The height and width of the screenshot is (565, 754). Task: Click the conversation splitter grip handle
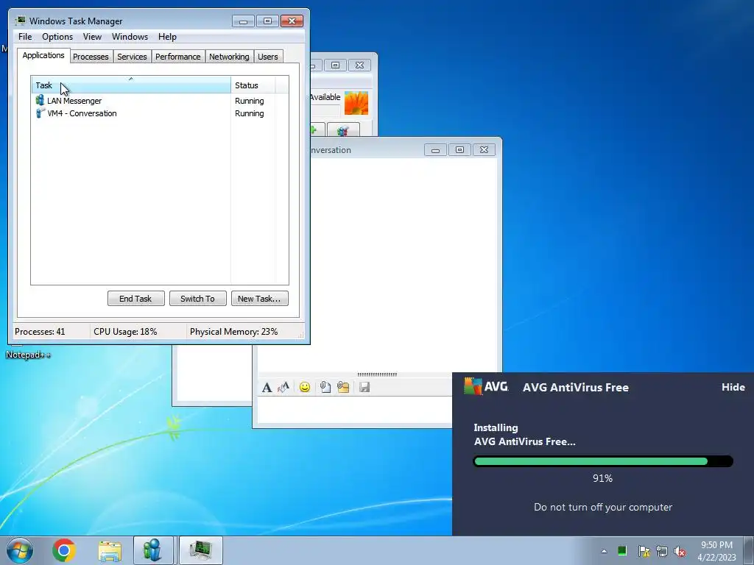377,374
